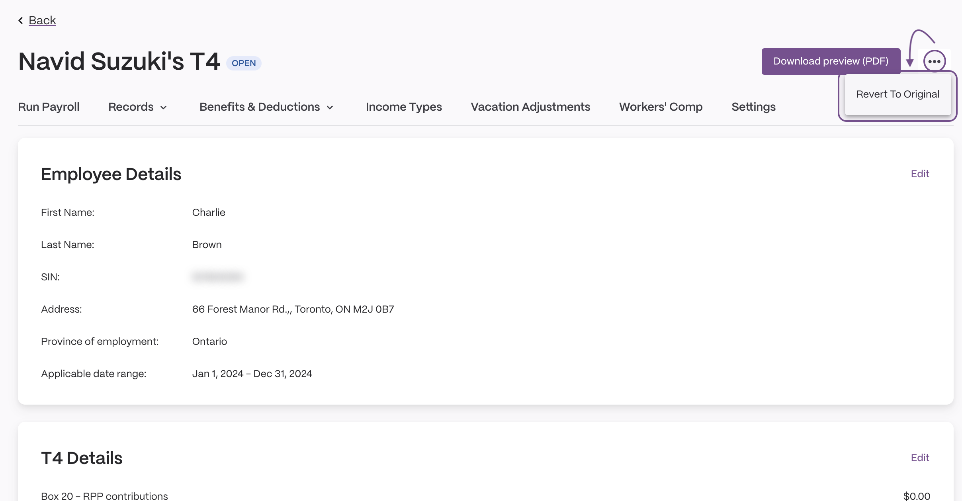
Task: Edit the Employee Details section
Action: pyautogui.click(x=920, y=174)
